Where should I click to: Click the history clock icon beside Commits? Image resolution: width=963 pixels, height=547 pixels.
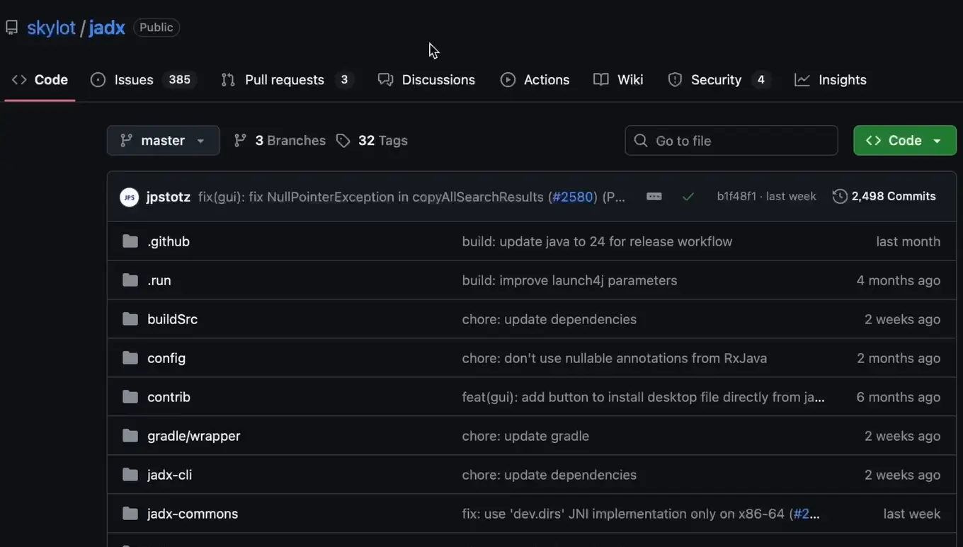(x=840, y=196)
